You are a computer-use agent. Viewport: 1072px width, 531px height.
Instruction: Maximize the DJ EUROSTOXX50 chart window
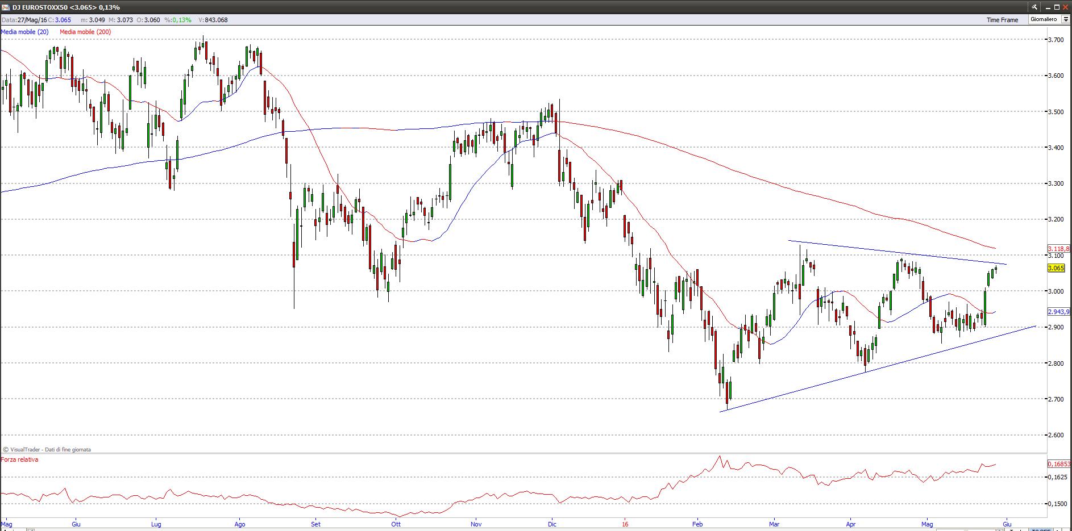point(1057,7)
